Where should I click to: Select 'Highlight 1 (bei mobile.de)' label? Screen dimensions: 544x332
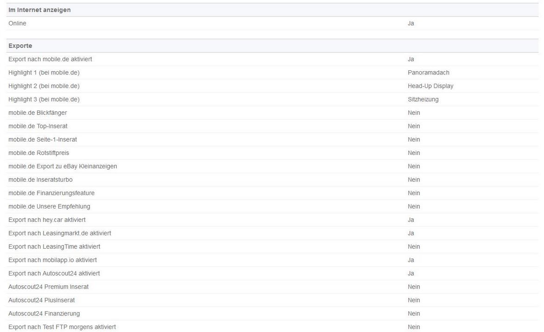44,73
